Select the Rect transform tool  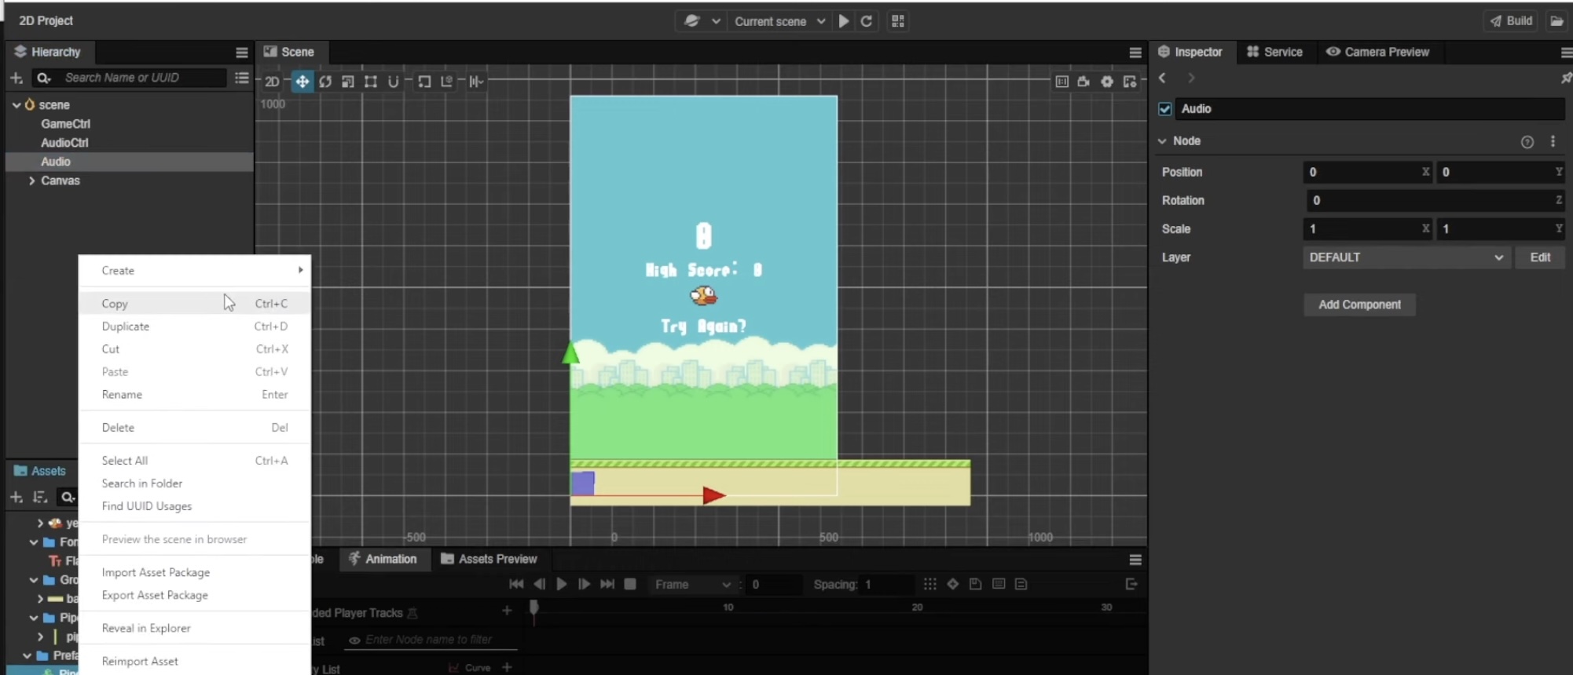point(370,82)
